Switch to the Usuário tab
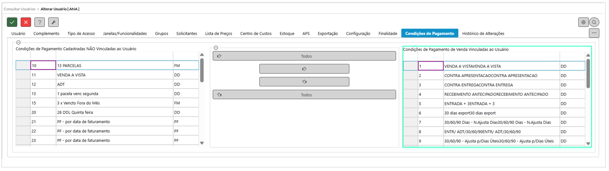This screenshot has width=609, height=171. pyautogui.click(x=18, y=33)
